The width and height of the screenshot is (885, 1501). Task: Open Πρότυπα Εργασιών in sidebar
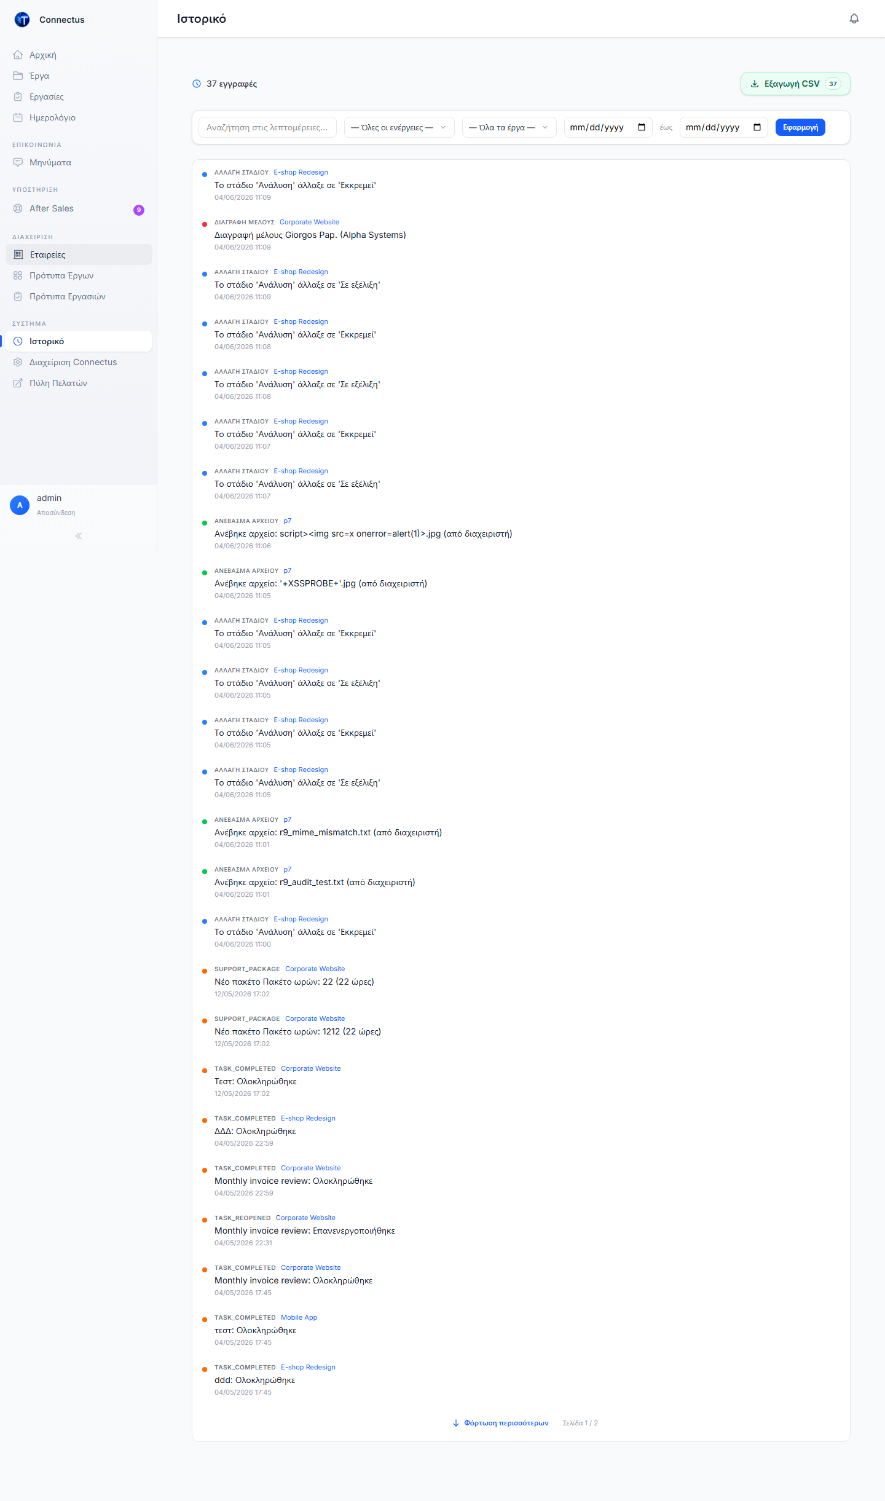click(x=79, y=296)
